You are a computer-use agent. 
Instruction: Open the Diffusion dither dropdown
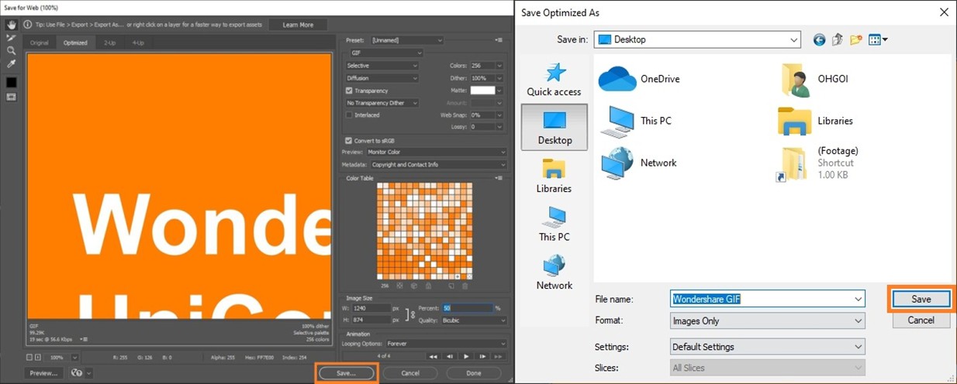tap(382, 78)
